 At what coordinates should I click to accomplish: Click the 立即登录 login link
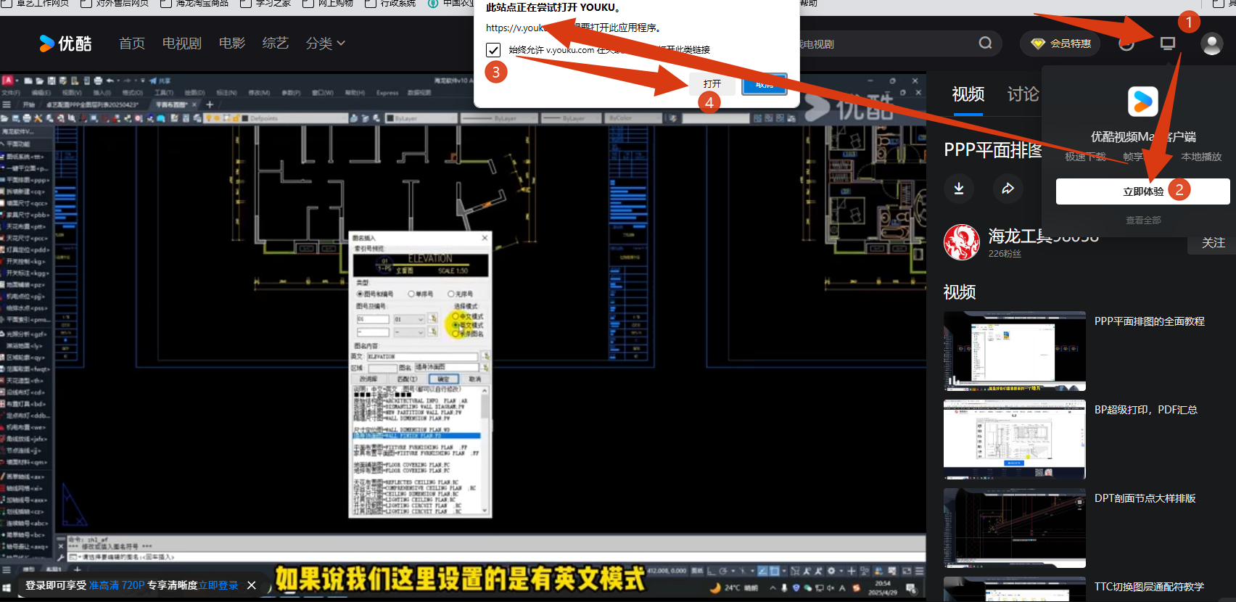click(x=219, y=585)
